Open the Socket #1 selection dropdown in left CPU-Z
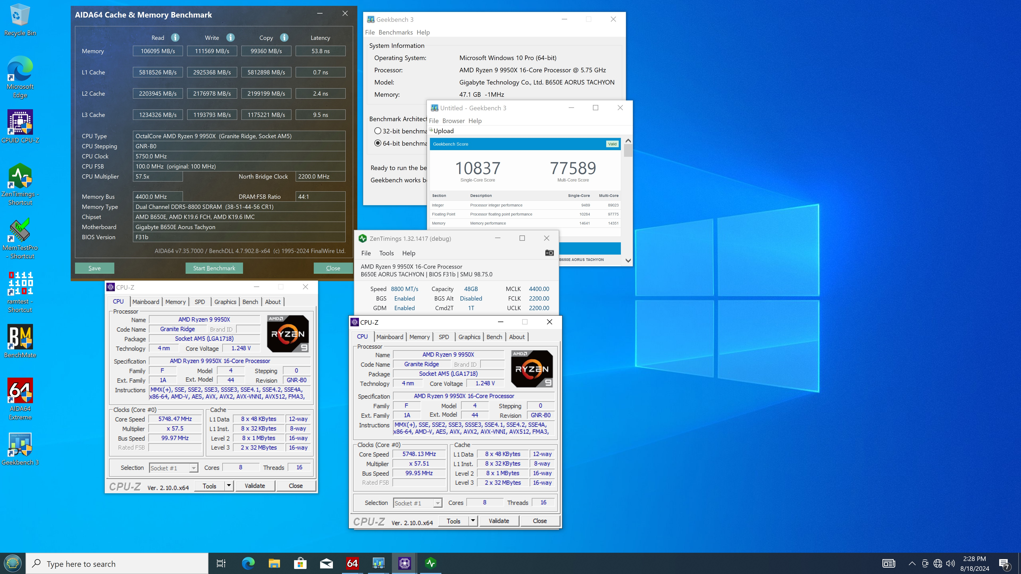This screenshot has width=1021, height=574. tap(173, 468)
